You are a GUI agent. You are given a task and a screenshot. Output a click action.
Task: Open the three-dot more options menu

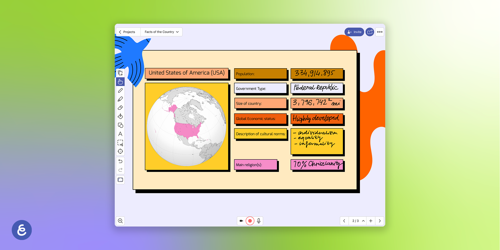[x=380, y=32]
